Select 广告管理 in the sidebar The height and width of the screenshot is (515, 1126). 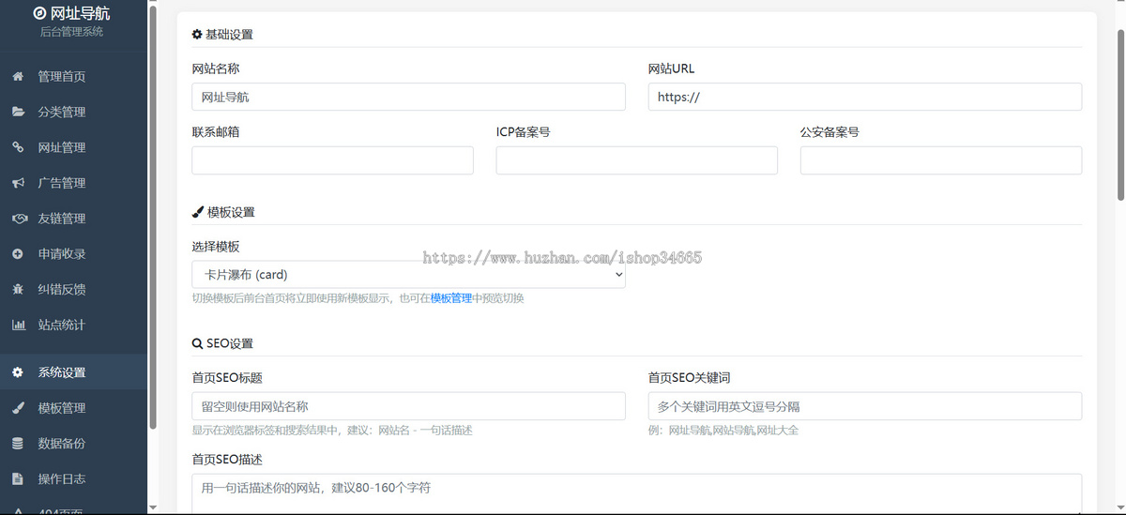[73, 184]
